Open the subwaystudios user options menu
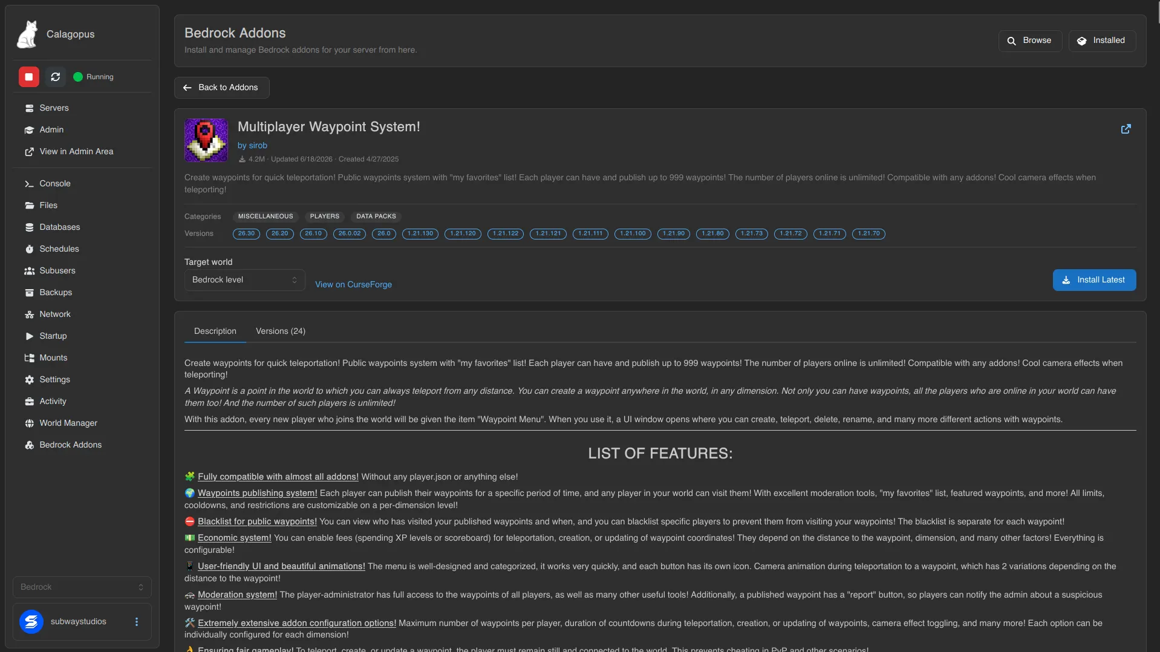1160x652 pixels. (x=137, y=622)
